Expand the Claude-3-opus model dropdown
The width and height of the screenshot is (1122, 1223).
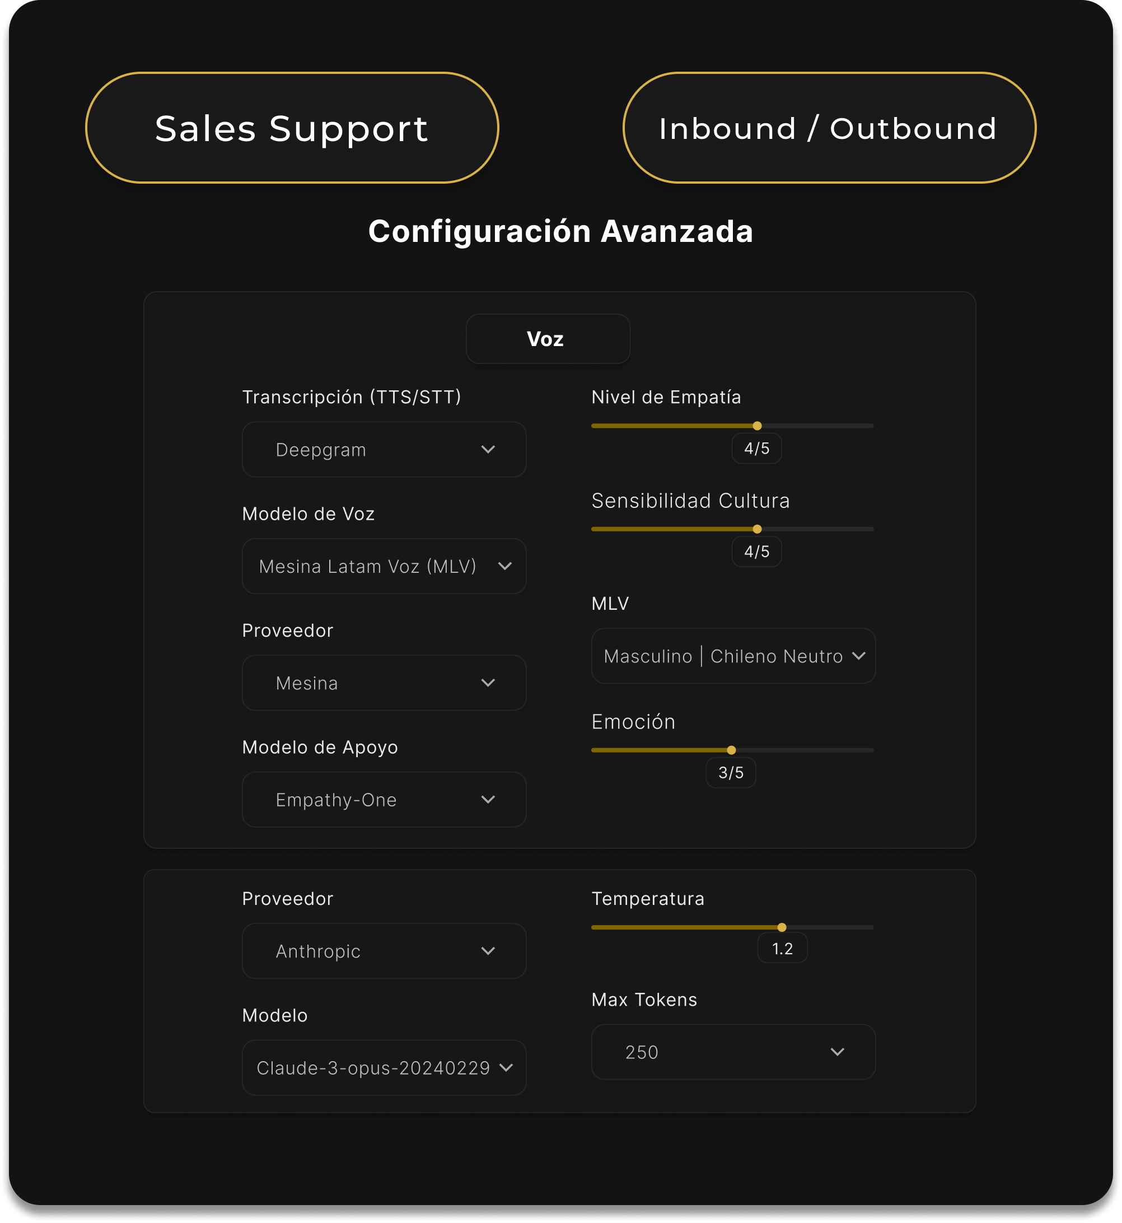tap(384, 1067)
